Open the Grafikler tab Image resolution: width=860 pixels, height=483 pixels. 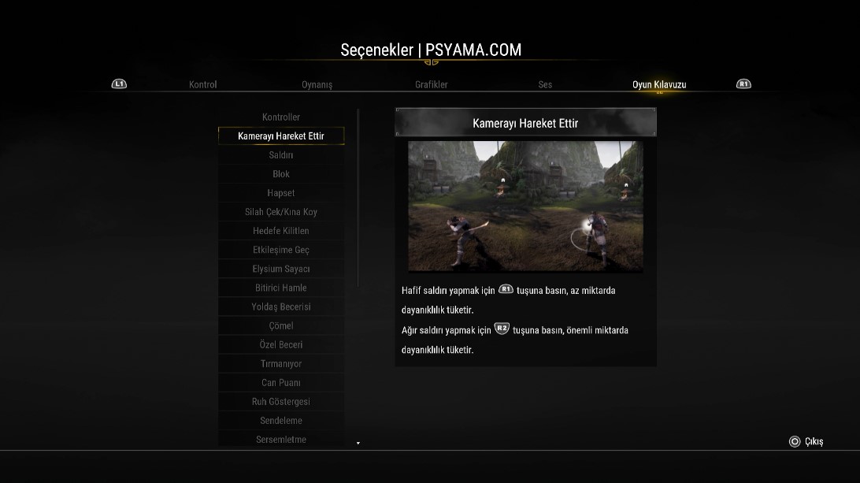[431, 84]
